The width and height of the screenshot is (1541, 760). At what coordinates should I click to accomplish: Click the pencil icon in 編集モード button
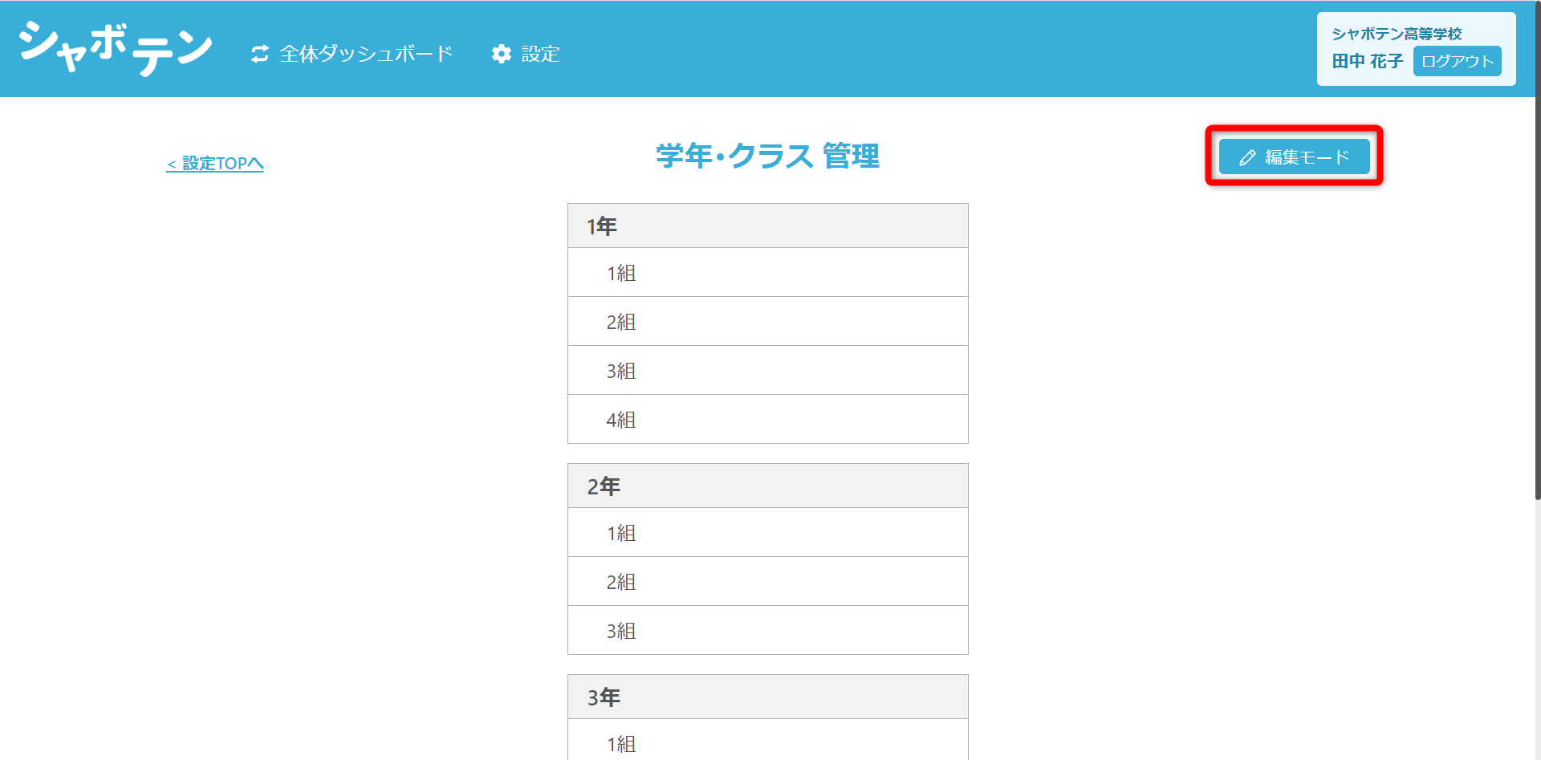[x=1247, y=157]
